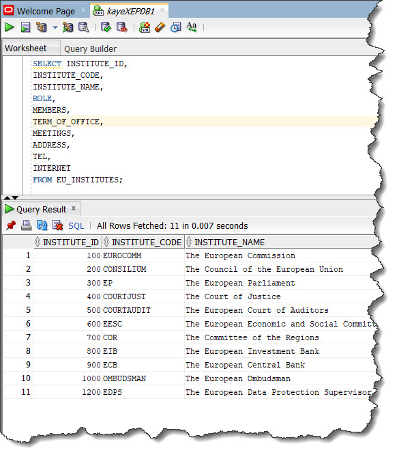Close the kayeXEPDB1 tab

[x=162, y=10]
